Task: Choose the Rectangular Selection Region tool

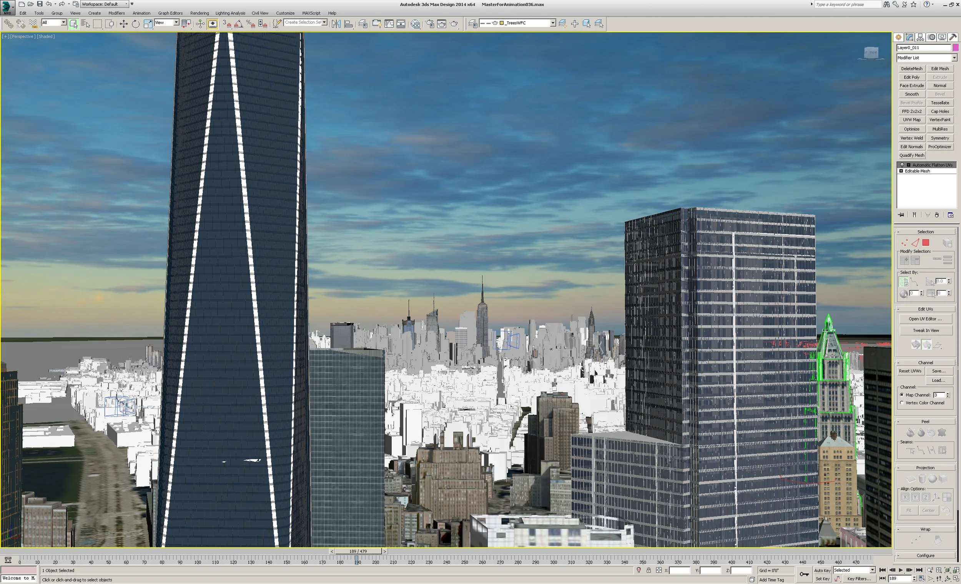Action: [x=97, y=24]
